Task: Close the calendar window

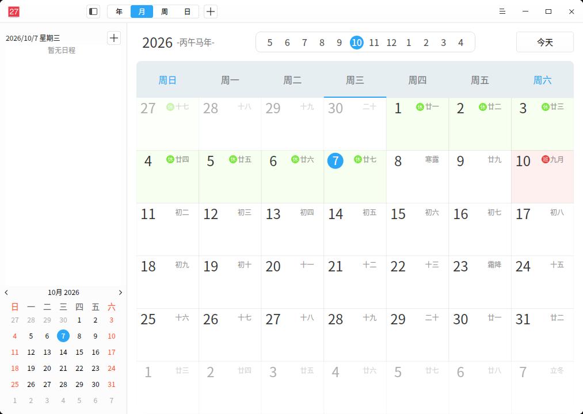Action: [571, 11]
